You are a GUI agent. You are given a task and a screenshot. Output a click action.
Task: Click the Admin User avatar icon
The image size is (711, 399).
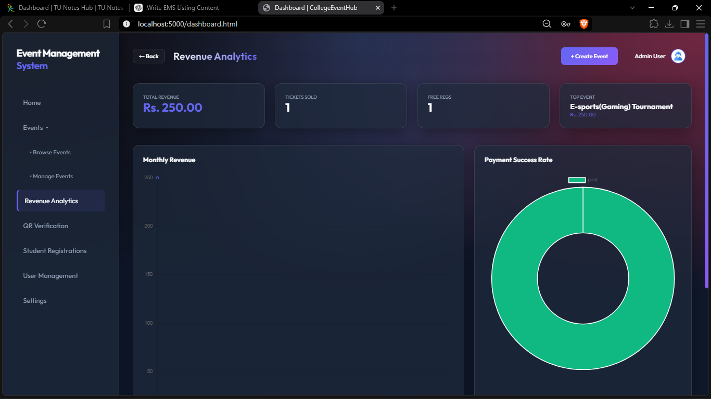(x=678, y=56)
